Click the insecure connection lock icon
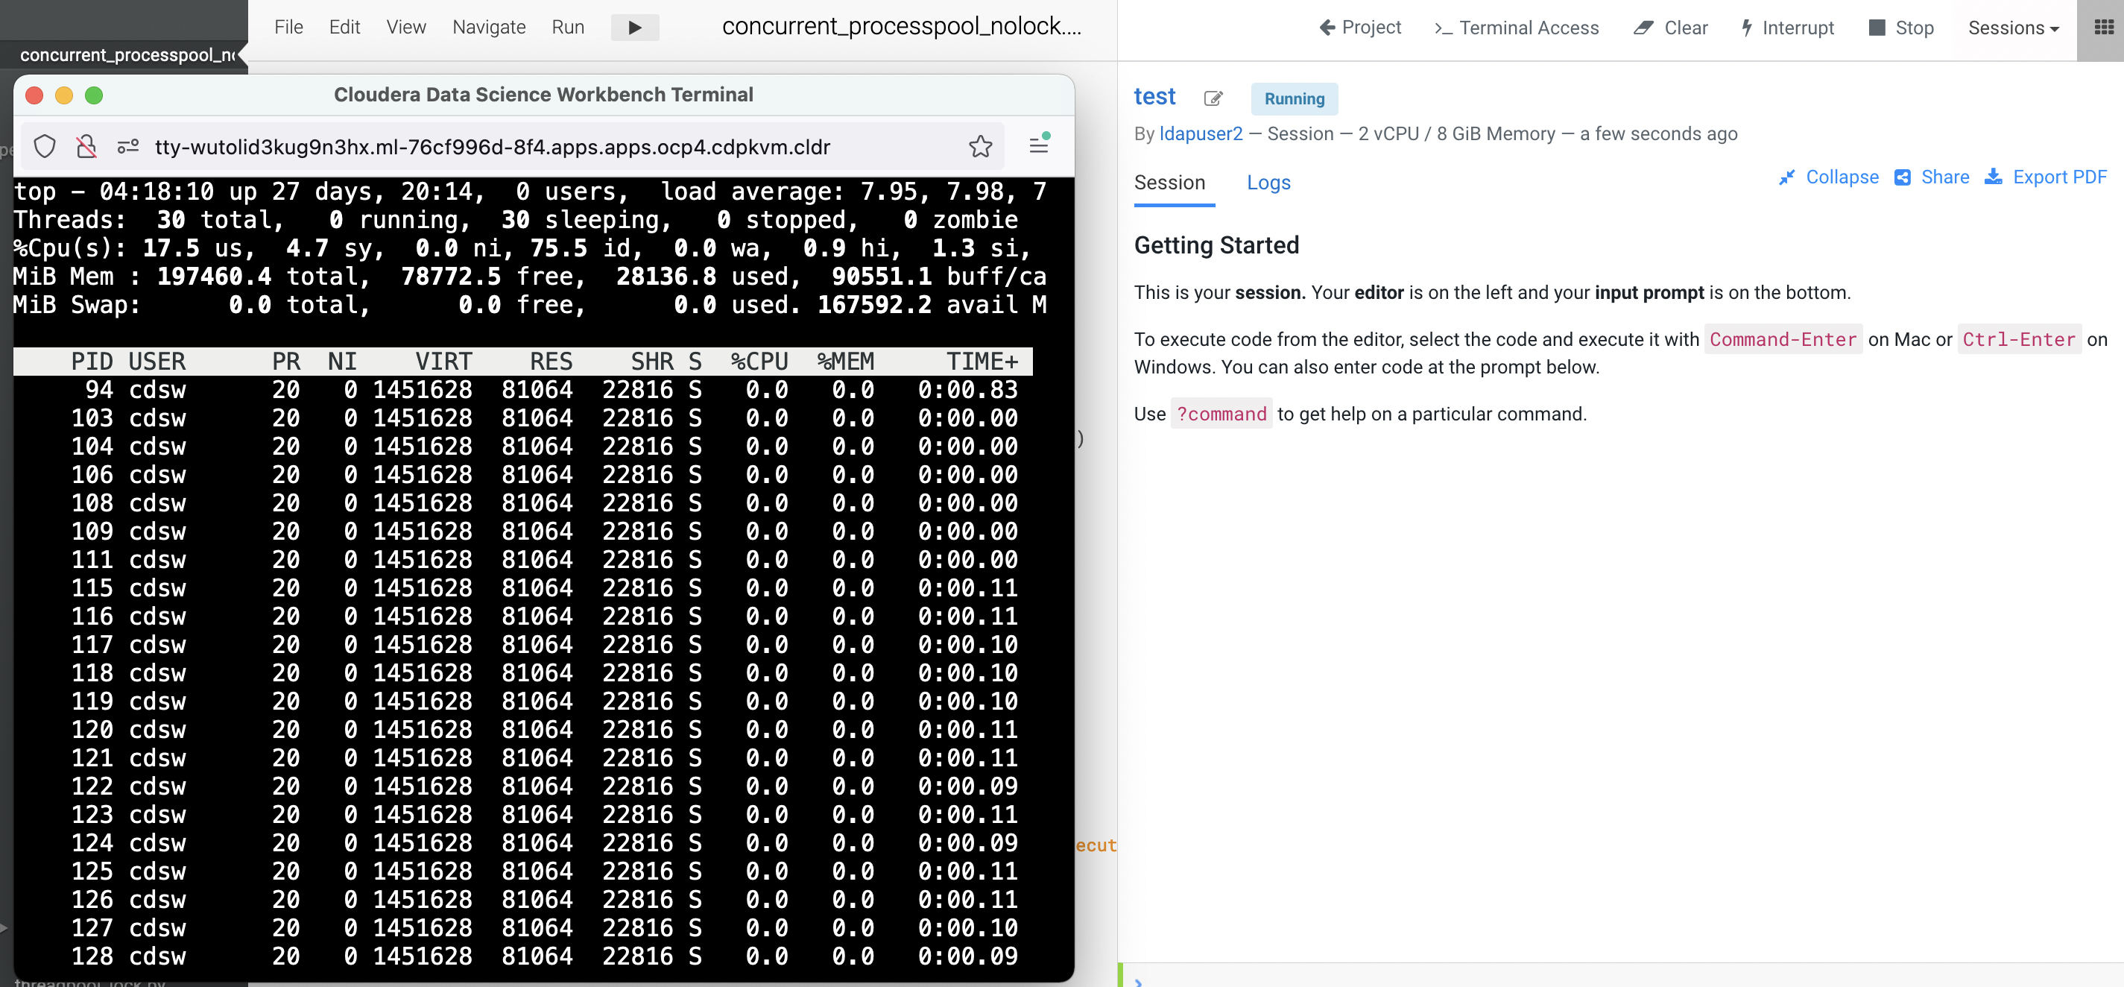The width and height of the screenshot is (2124, 987). [86, 147]
